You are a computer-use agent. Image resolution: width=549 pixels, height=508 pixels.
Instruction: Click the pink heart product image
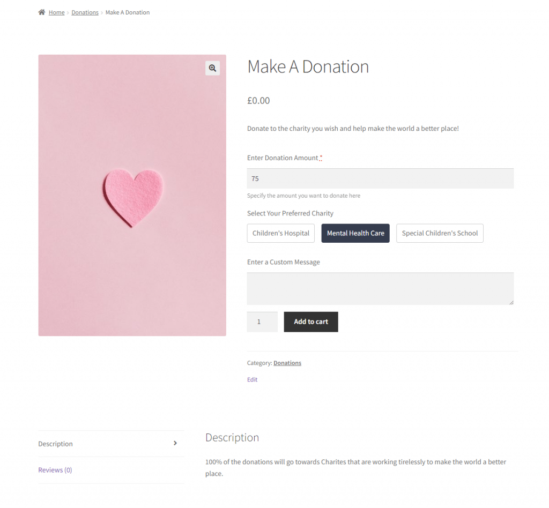[132, 195]
